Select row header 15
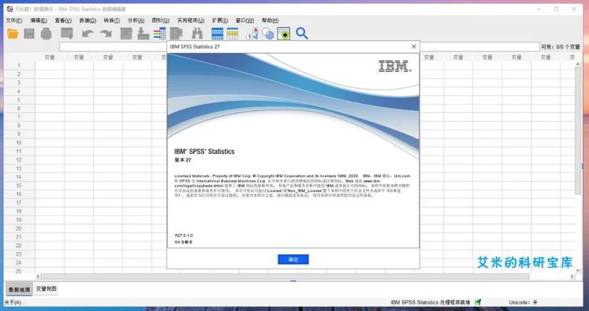This screenshot has height=311, width=589. (19, 185)
